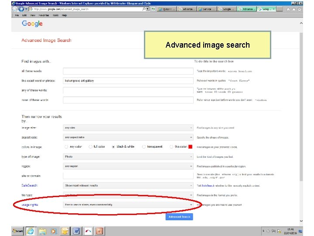Screen dimensions: 314x236
Task: Select the 'full color' radio button
Action: tap(91, 147)
